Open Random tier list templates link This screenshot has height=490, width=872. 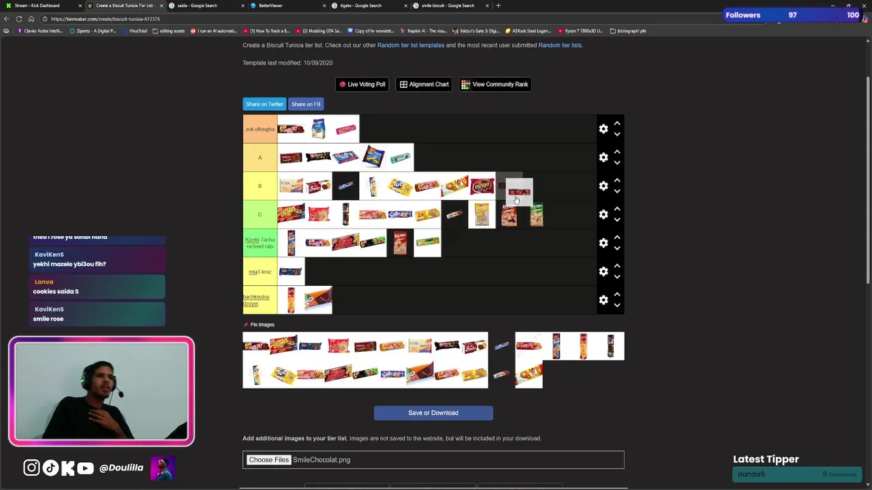point(411,46)
